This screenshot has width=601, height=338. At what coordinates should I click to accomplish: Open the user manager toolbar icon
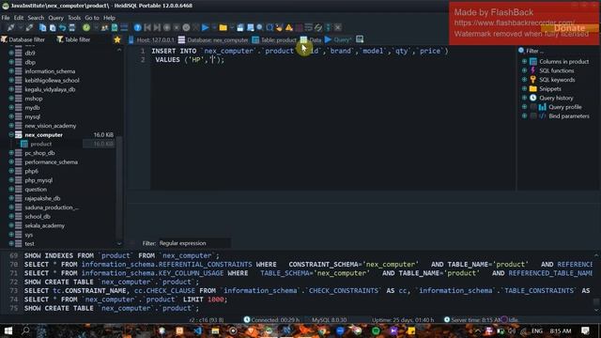[104, 27]
